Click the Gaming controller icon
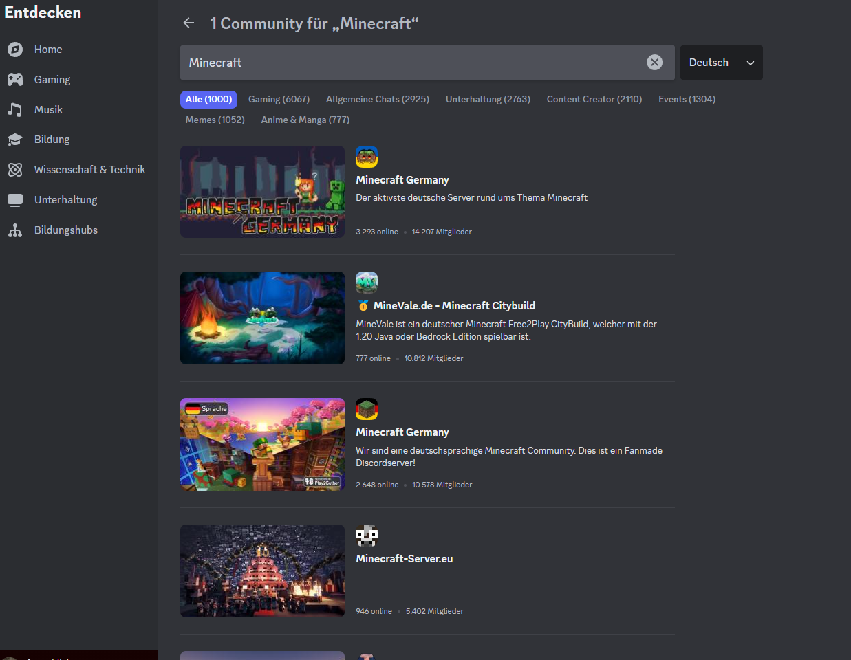851x660 pixels. [x=15, y=80]
